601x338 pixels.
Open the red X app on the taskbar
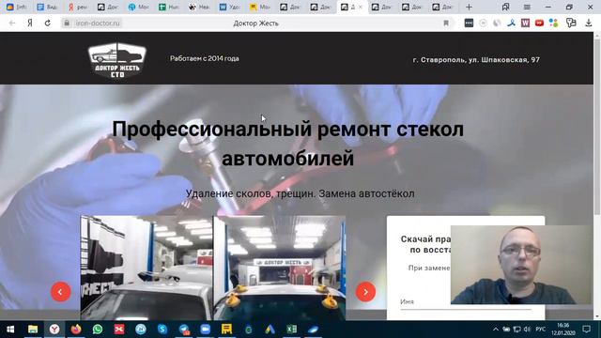point(119,330)
